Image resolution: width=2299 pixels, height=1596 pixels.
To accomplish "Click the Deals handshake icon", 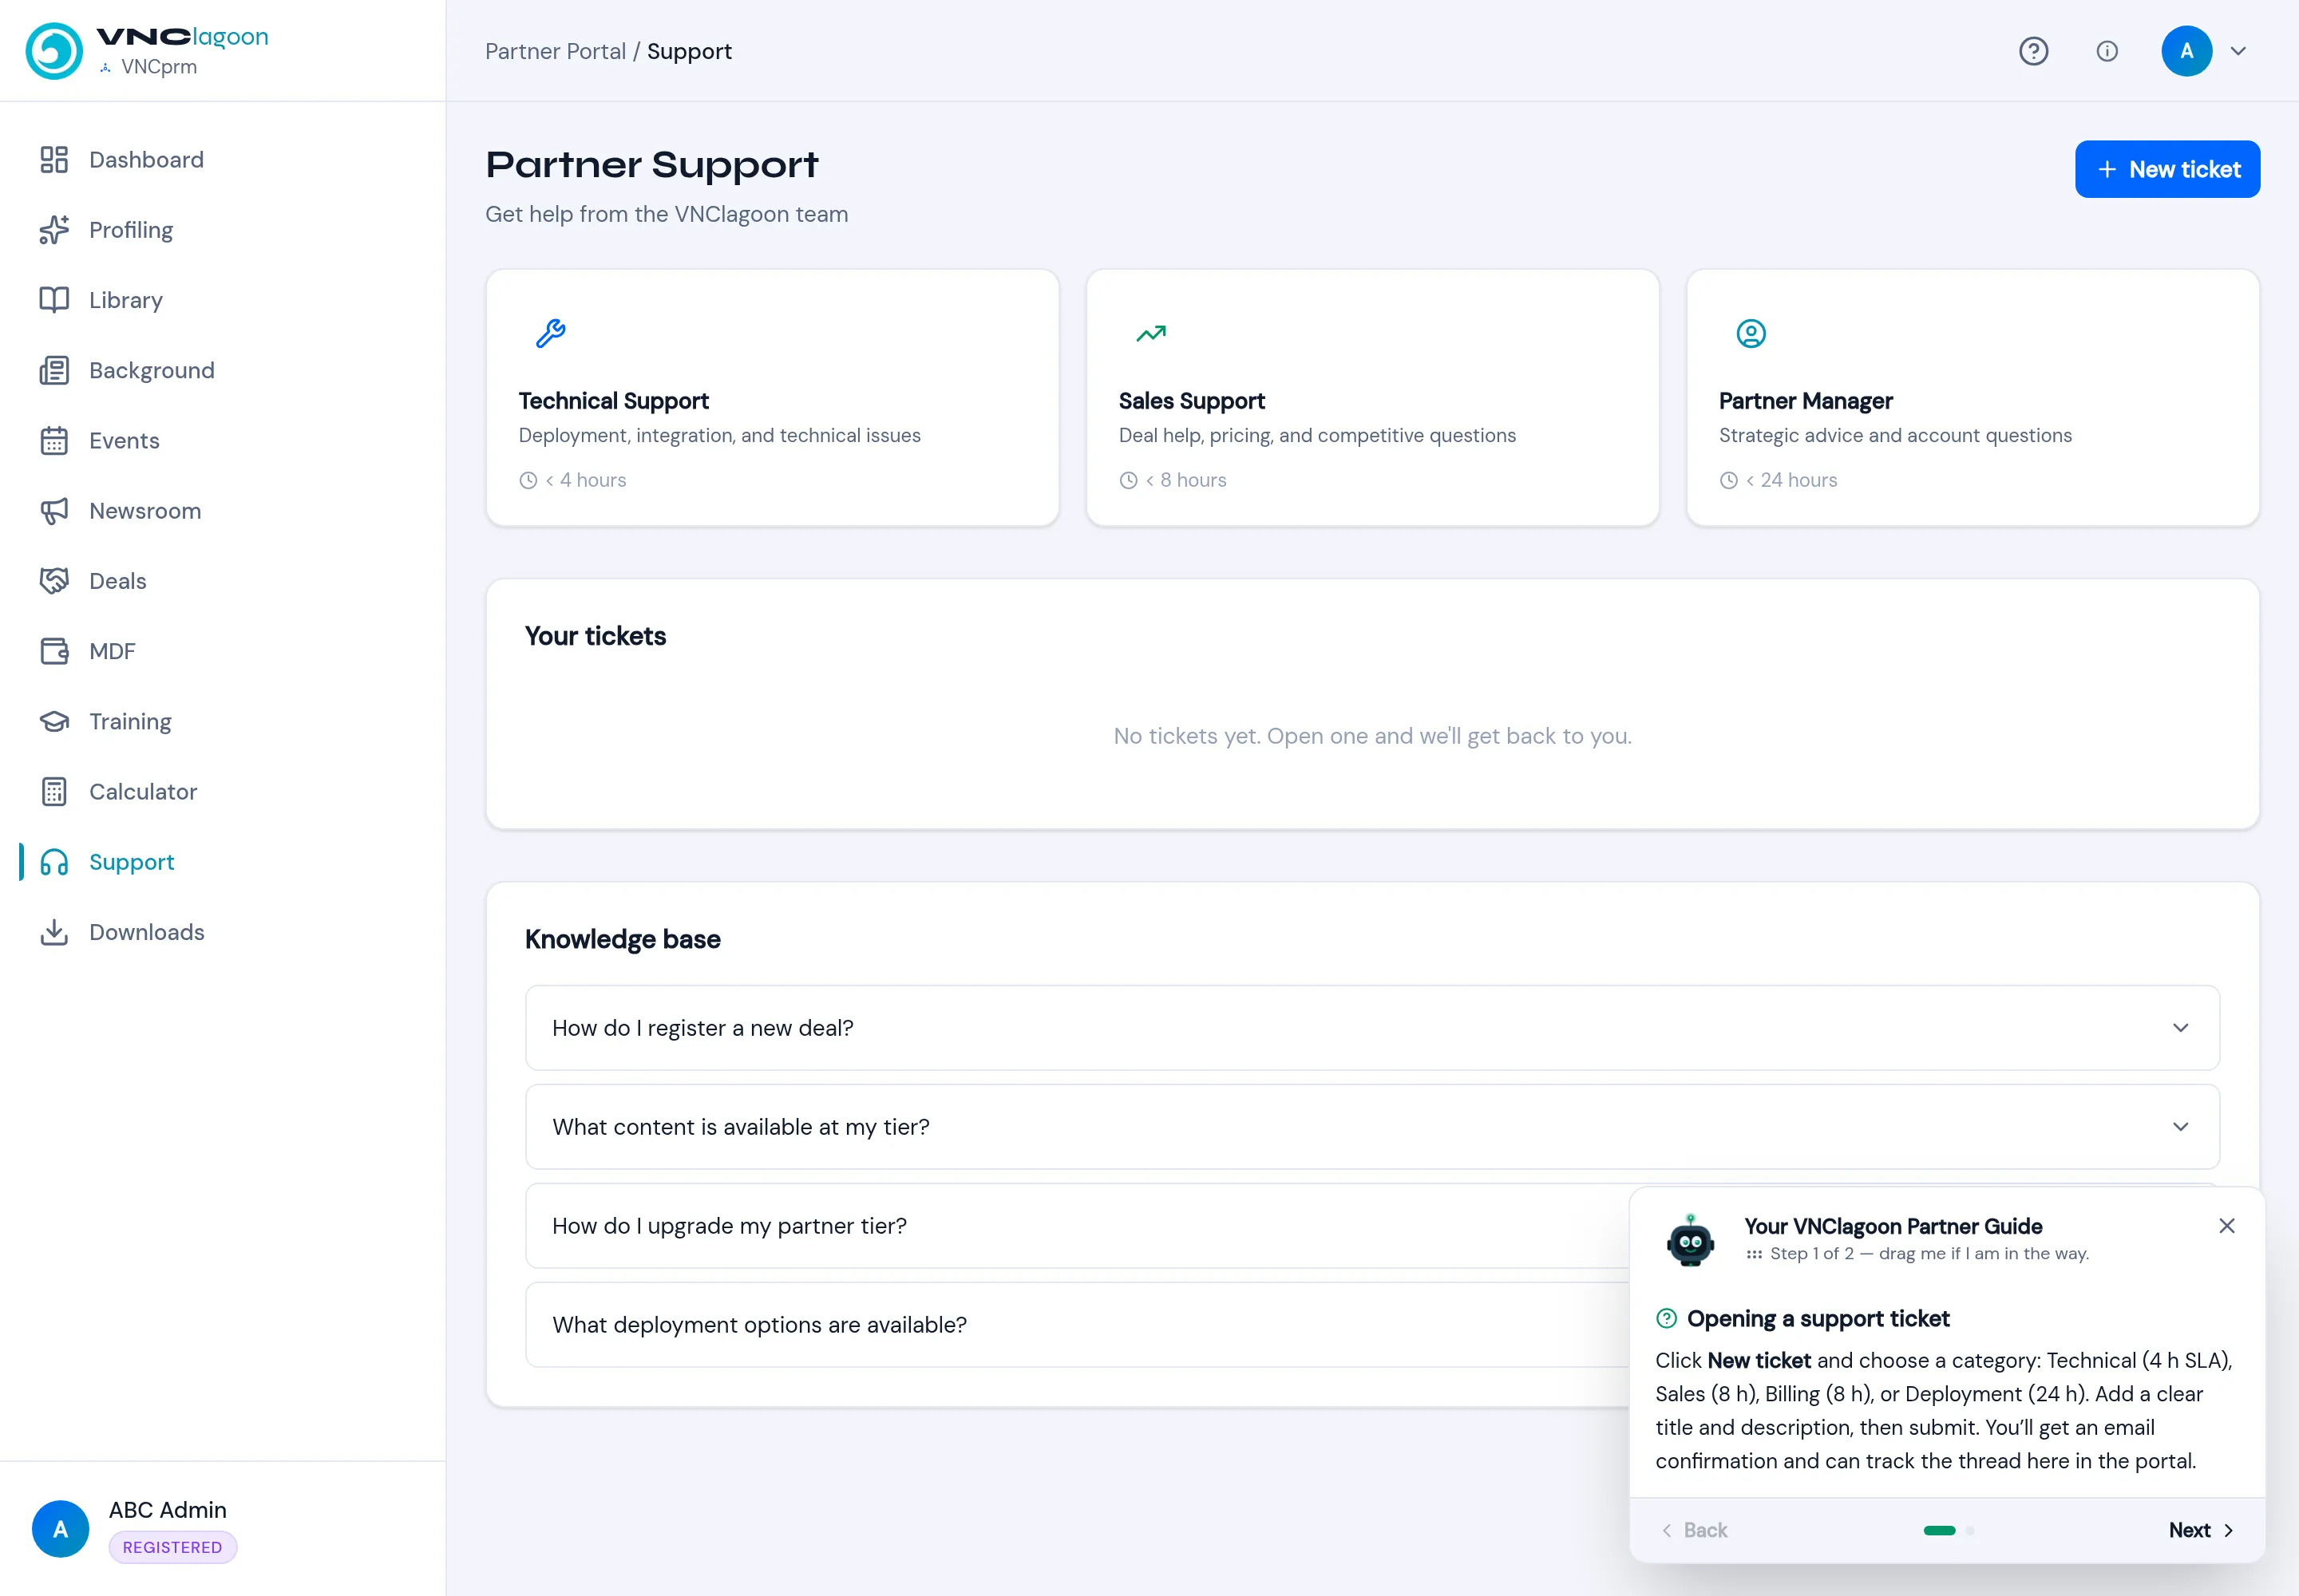I will tap(54, 581).
